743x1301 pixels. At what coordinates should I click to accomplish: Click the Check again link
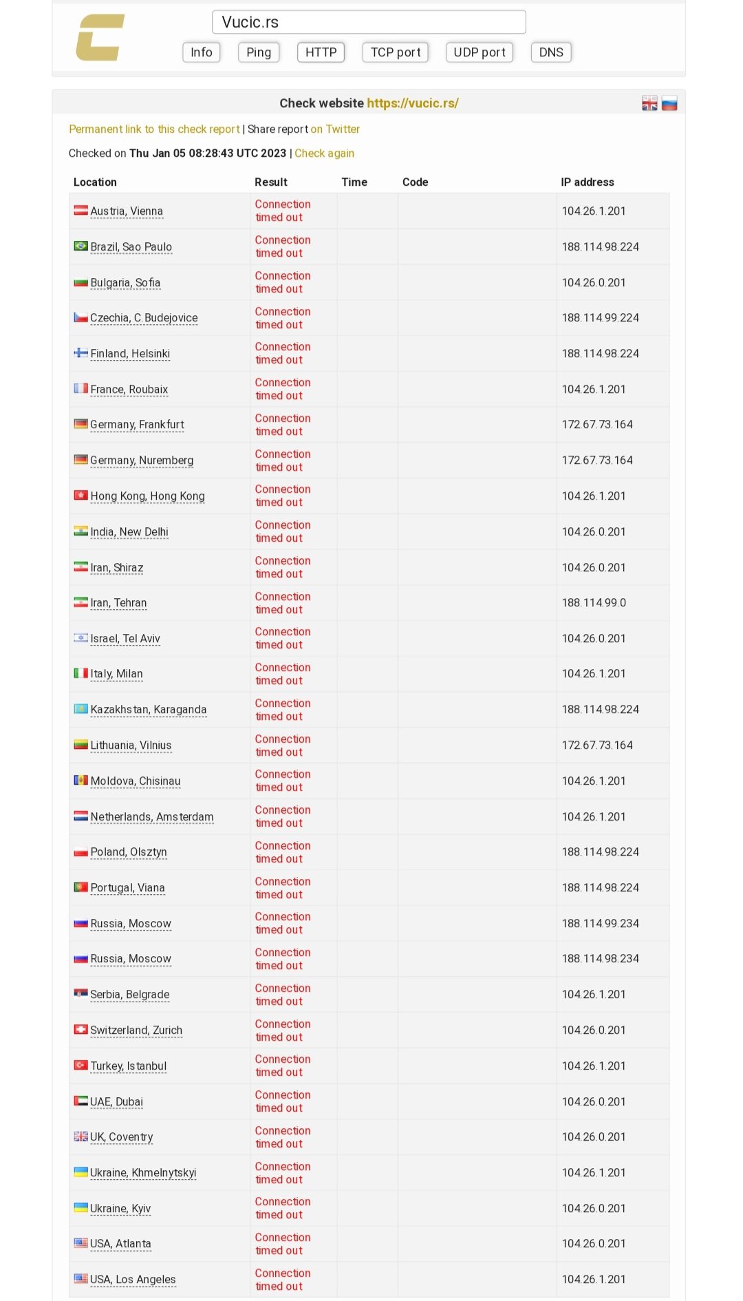coord(325,154)
